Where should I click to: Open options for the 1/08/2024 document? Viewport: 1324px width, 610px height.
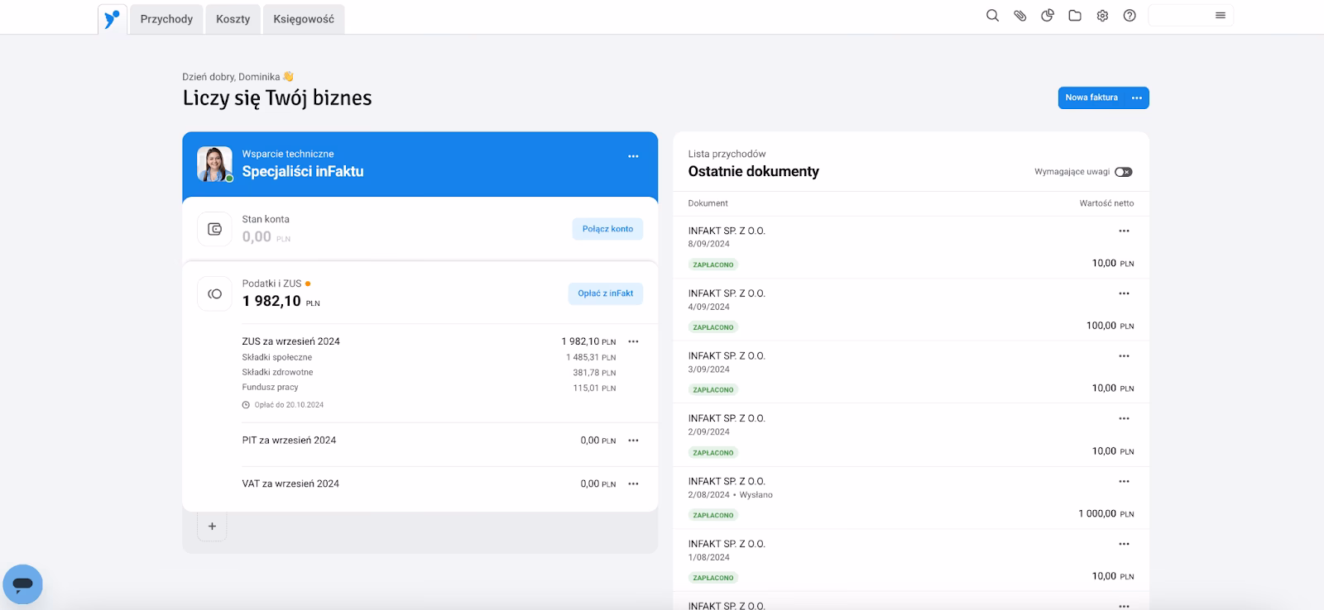(x=1124, y=544)
